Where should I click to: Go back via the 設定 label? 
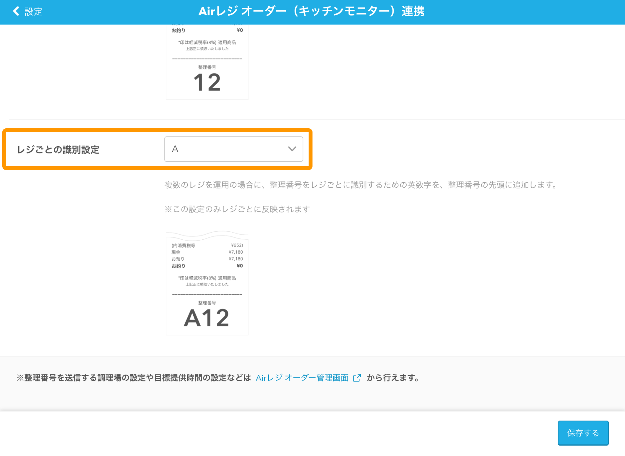(x=34, y=12)
